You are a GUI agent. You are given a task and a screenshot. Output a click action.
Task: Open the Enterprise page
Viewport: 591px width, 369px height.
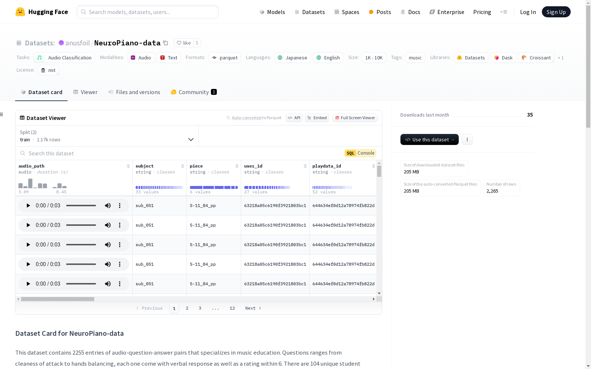447,12
